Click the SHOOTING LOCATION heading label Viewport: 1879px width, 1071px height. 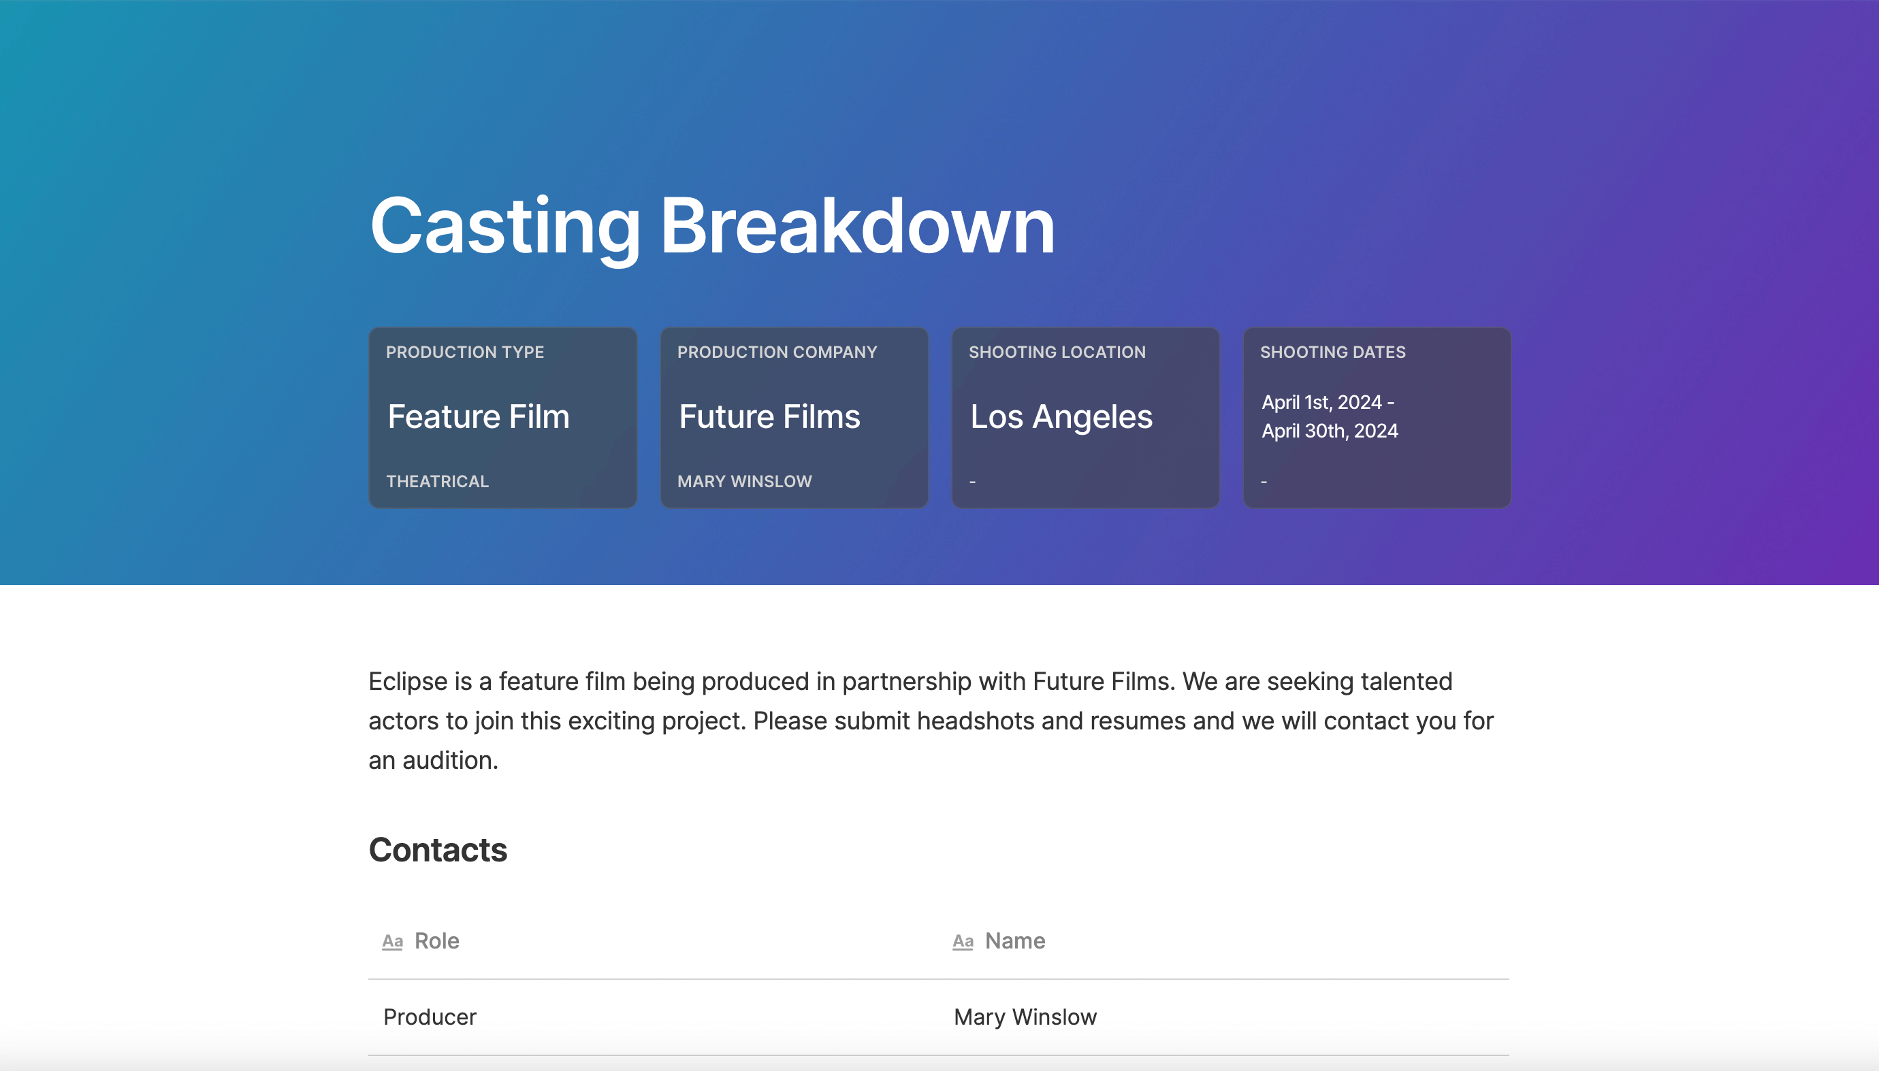point(1057,352)
